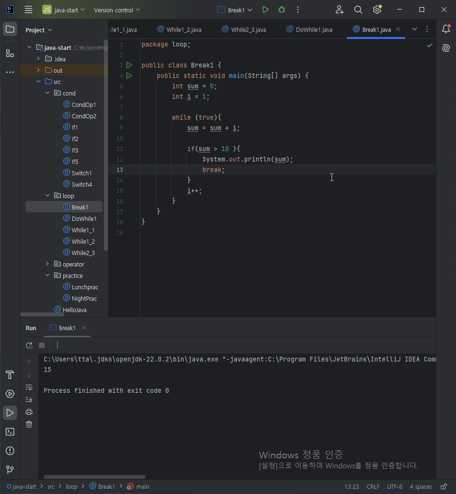456x494 pixels.
Task: Open Search Everywhere magnifier
Action: [358, 10]
